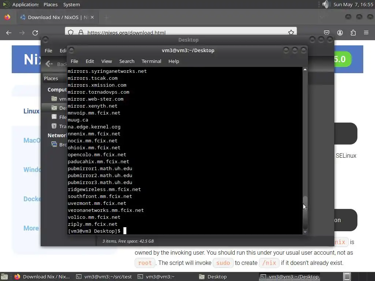Click the Firefox logo icon in tab bar

pos(7,17)
